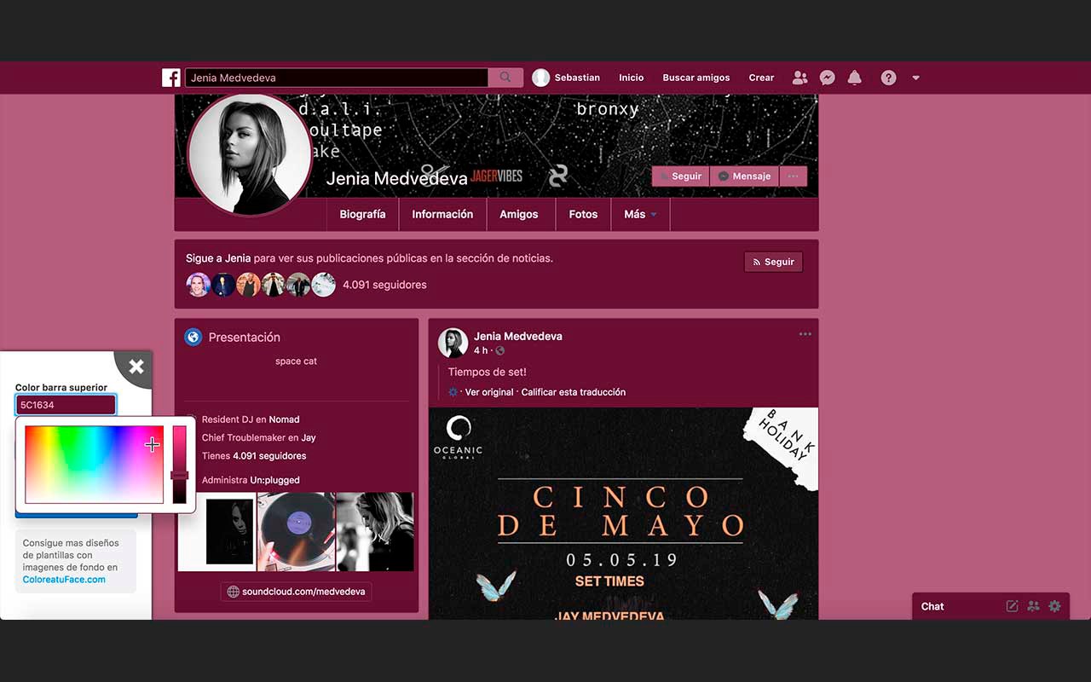
Task: Click the Presentación globe icon
Action: [193, 337]
